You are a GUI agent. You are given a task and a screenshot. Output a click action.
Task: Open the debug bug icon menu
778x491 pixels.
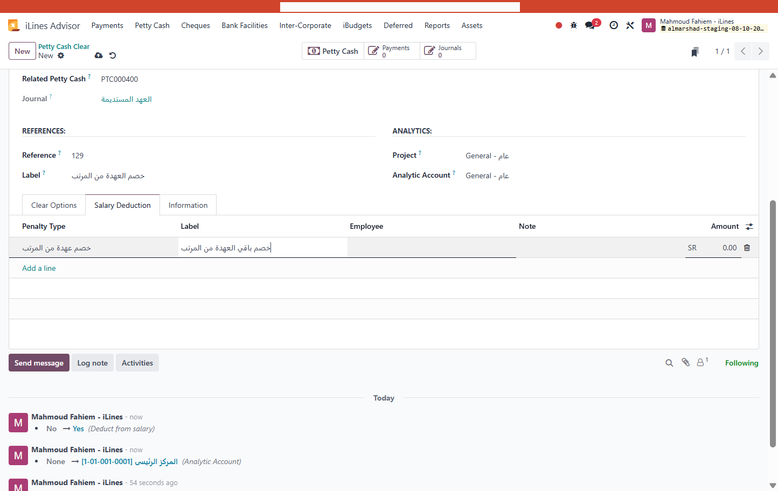point(574,25)
